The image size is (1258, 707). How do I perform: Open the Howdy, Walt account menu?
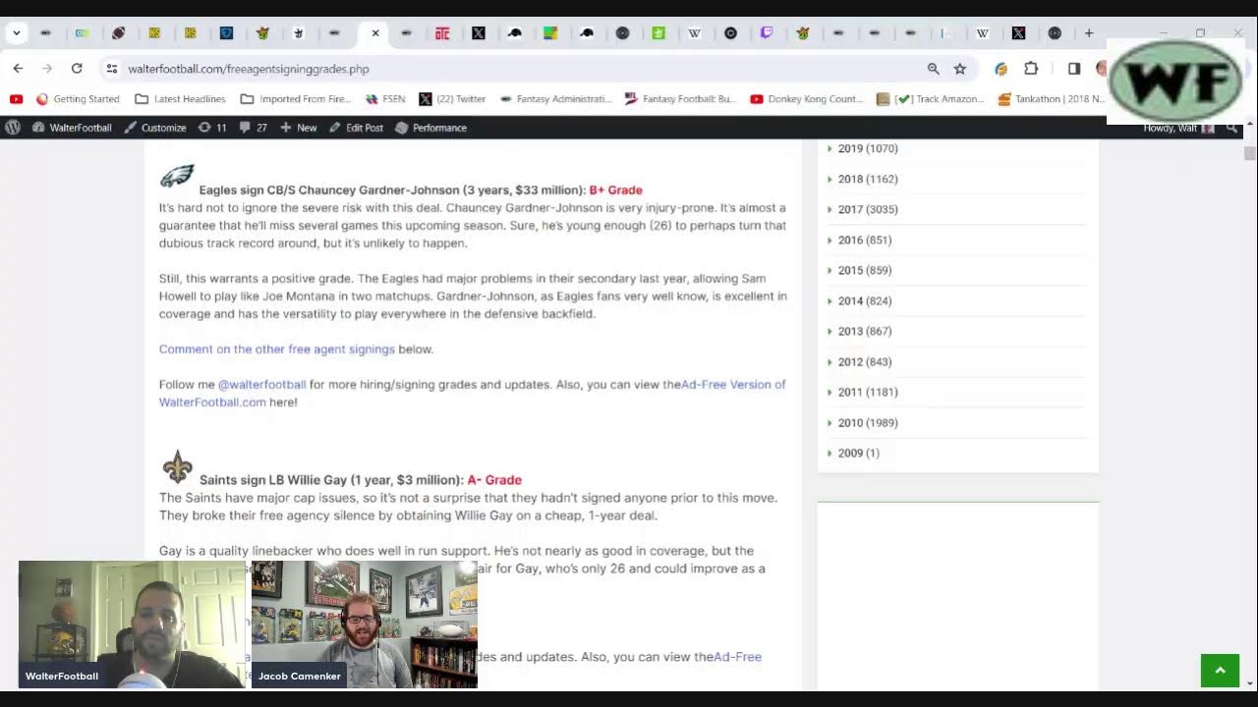(x=1178, y=128)
